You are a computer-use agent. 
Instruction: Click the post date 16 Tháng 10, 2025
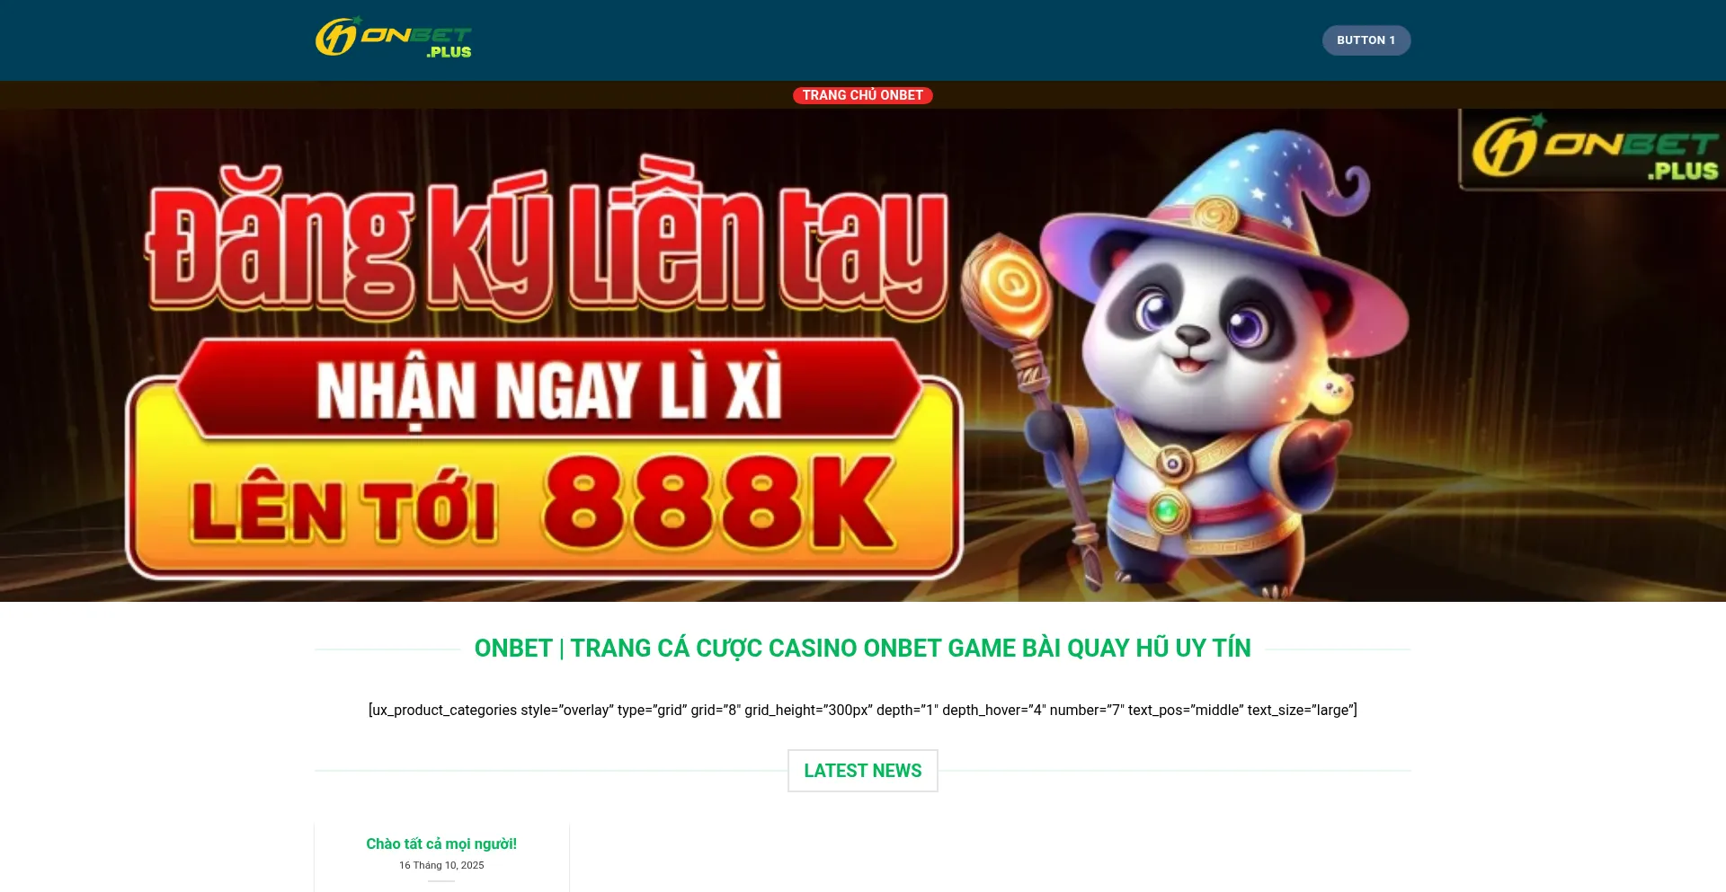(x=441, y=865)
